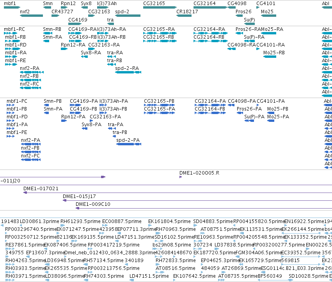Select protein tra-PB
The height and width of the screenshot is (282, 332).
pos(114,136)
